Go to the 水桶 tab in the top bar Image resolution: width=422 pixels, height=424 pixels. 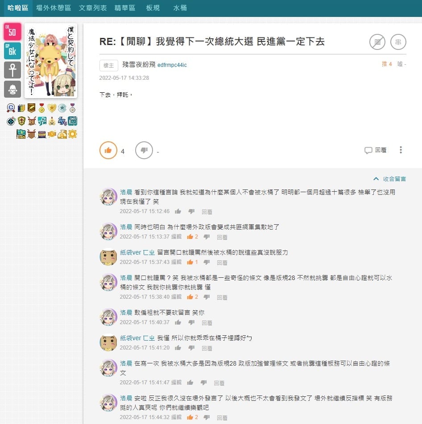point(180,8)
